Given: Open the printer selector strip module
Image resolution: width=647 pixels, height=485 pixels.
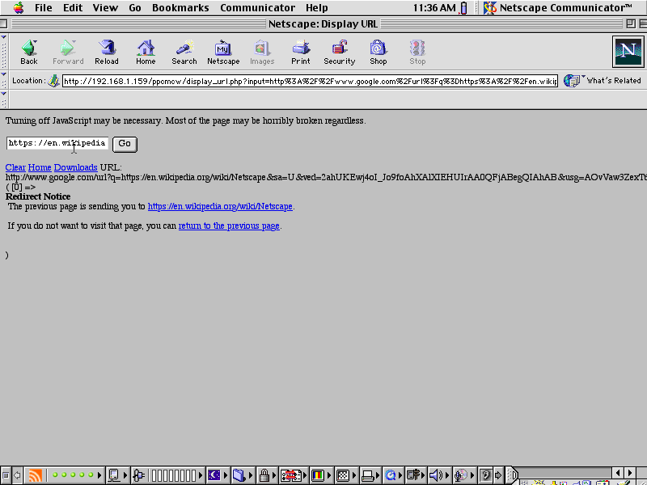Looking at the screenshot, I should (370, 475).
